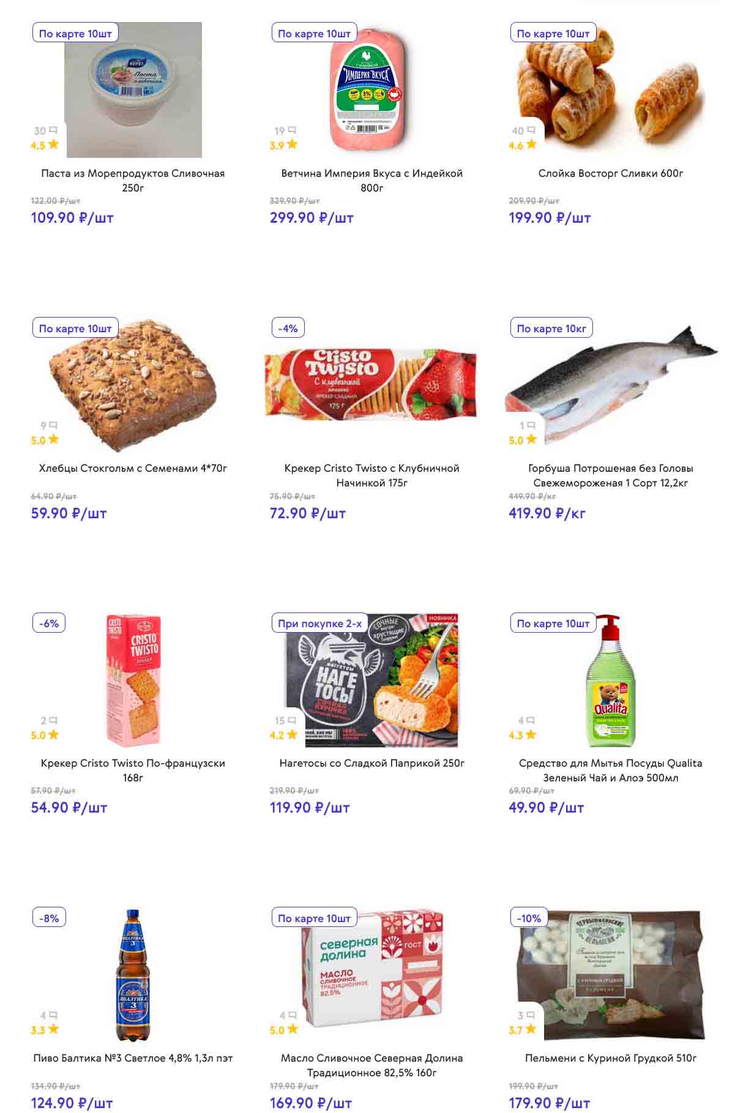This screenshot has width=746, height=1113.
Task: Click the 299.90 ₽ price of Ветчина
Action: (x=311, y=218)
